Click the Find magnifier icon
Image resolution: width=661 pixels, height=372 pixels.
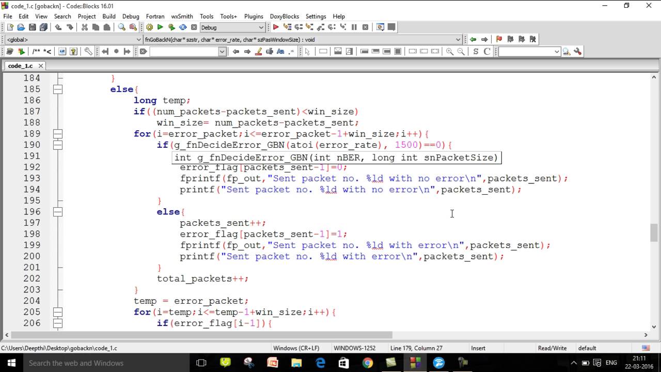pos(122,27)
